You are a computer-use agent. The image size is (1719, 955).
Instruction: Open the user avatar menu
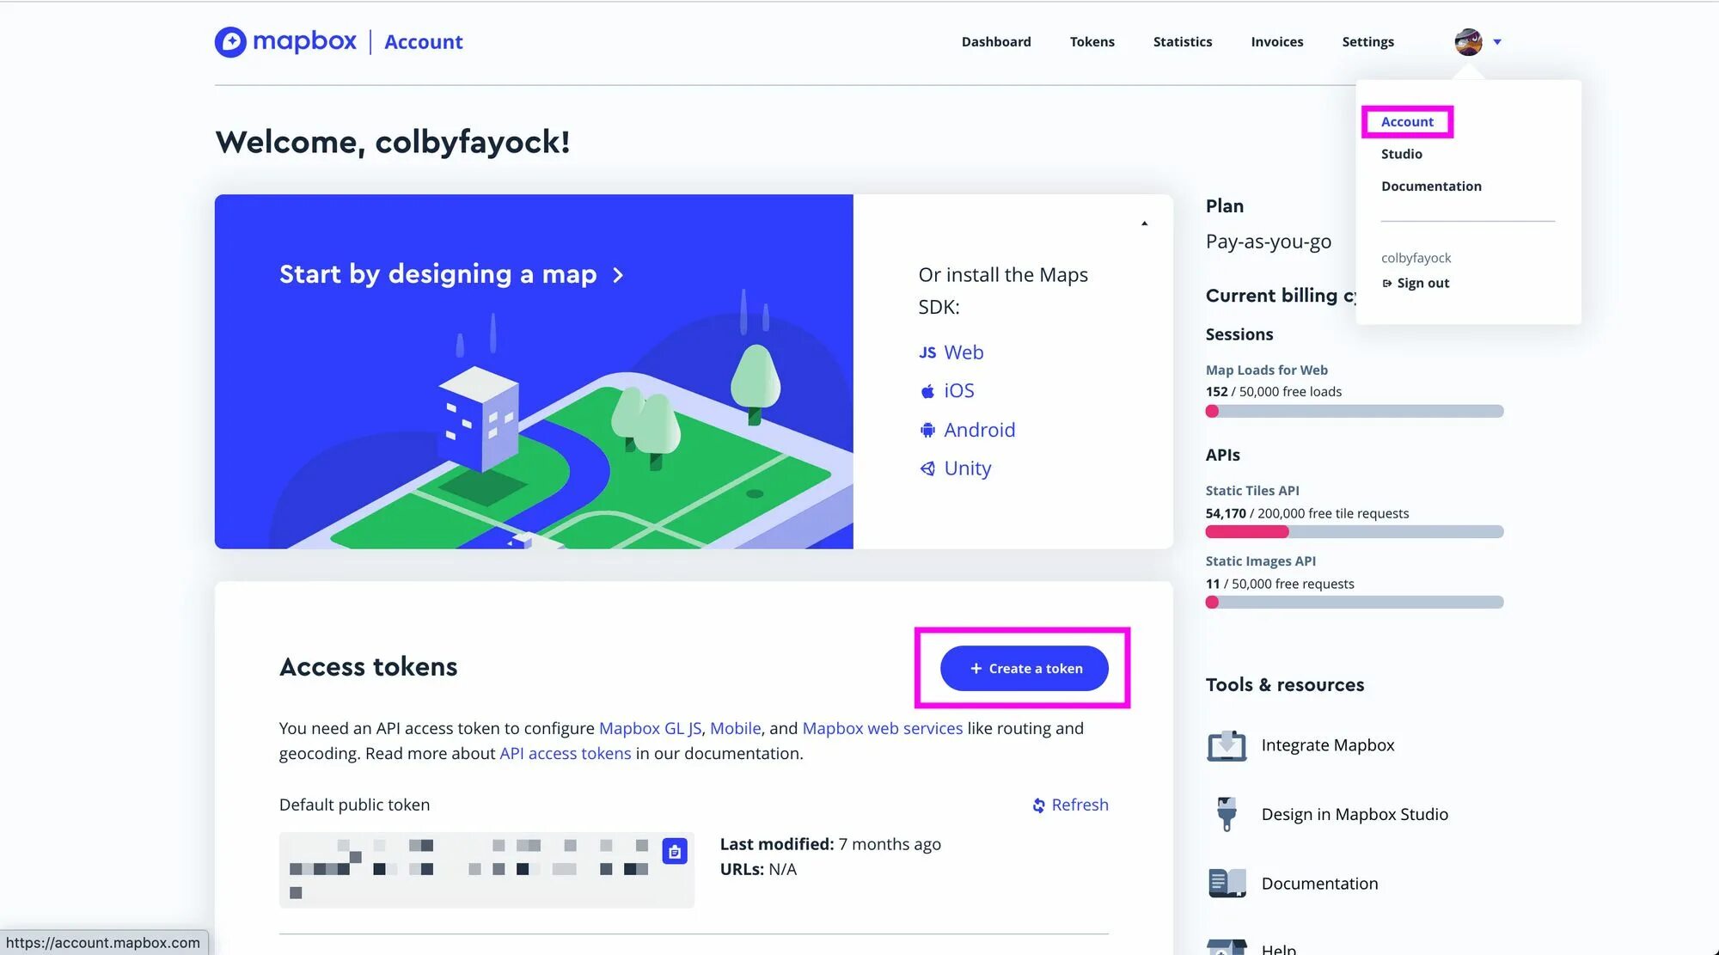click(x=1468, y=41)
